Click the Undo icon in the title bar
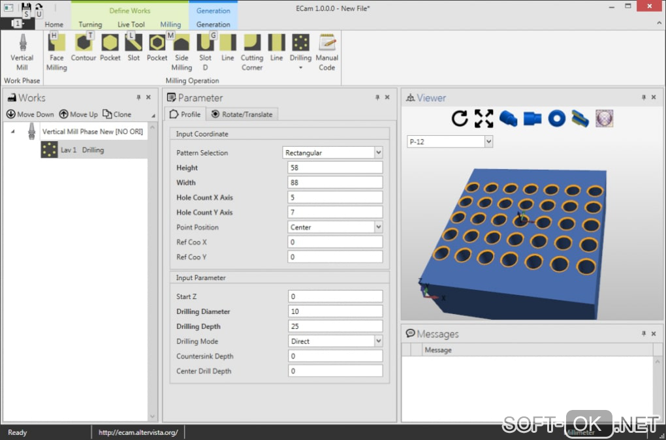 click(39, 8)
